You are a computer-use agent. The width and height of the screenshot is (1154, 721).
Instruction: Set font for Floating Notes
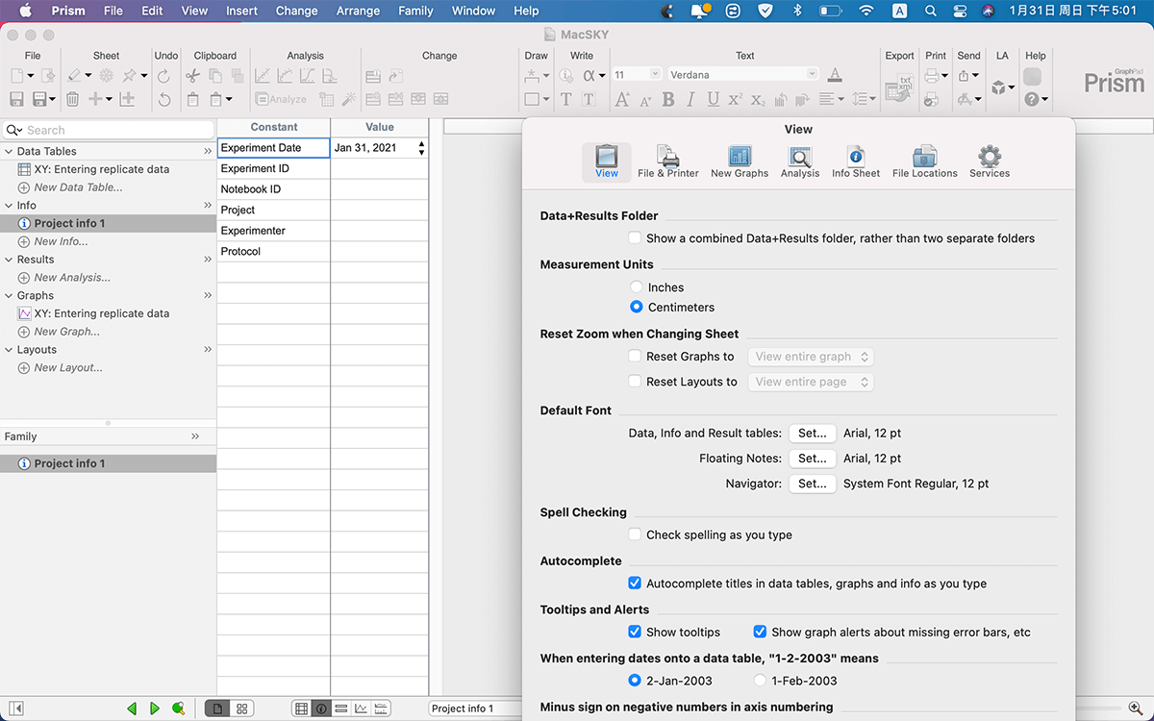(x=813, y=459)
